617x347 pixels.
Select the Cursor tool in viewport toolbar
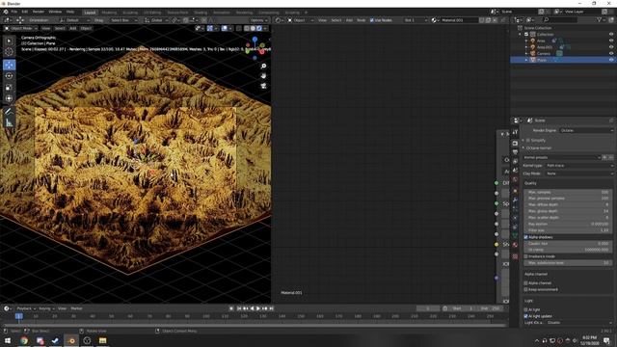click(9, 52)
